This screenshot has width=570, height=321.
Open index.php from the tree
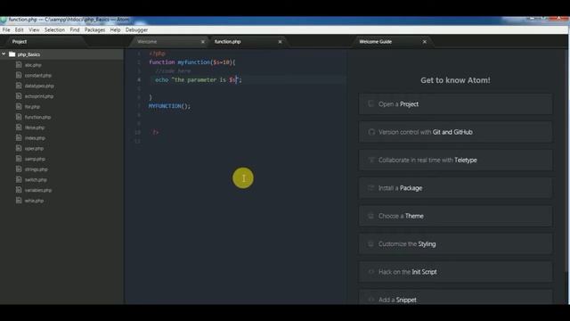pos(35,138)
